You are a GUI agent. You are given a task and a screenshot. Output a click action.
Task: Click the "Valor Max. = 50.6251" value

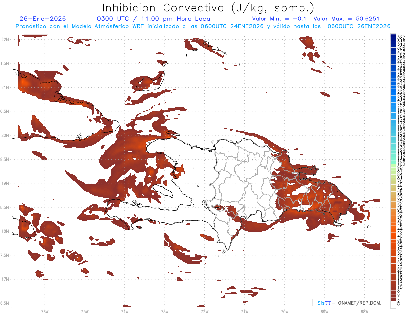pos(346,19)
